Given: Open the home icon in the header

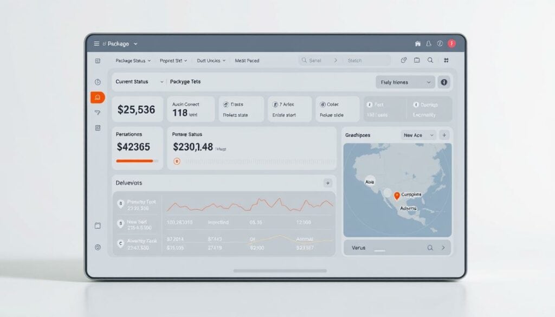Looking at the screenshot, I should [x=418, y=43].
